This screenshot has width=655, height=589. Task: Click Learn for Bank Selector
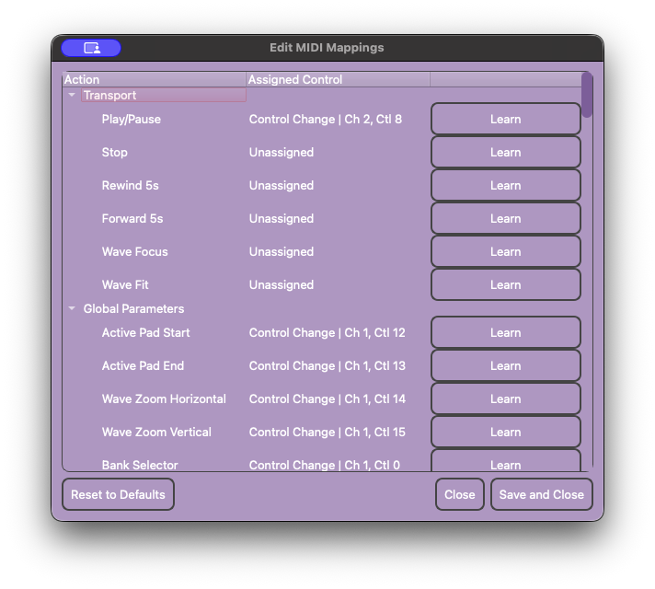[505, 462]
